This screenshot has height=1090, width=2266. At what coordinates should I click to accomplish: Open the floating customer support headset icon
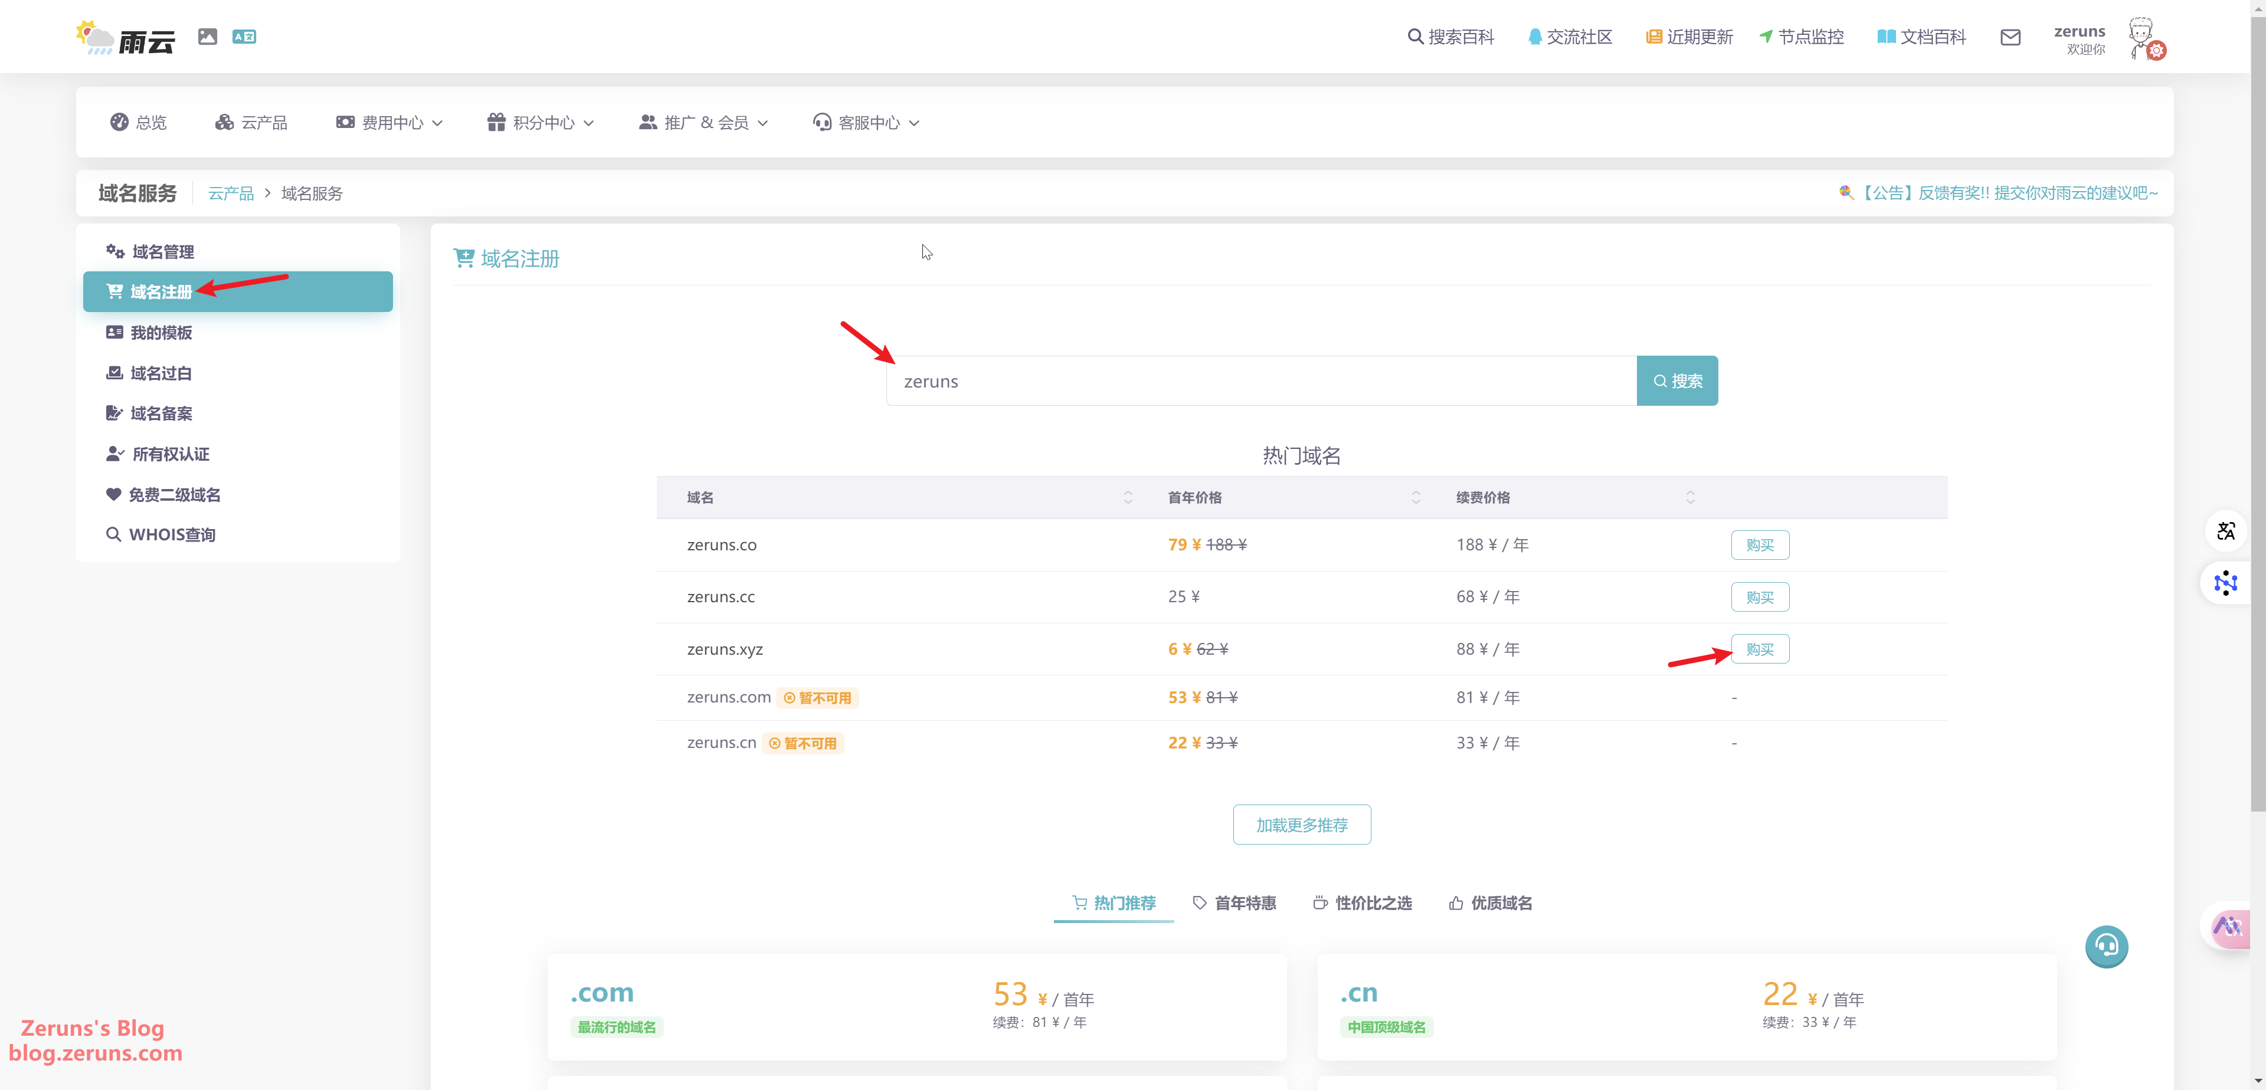point(2106,946)
